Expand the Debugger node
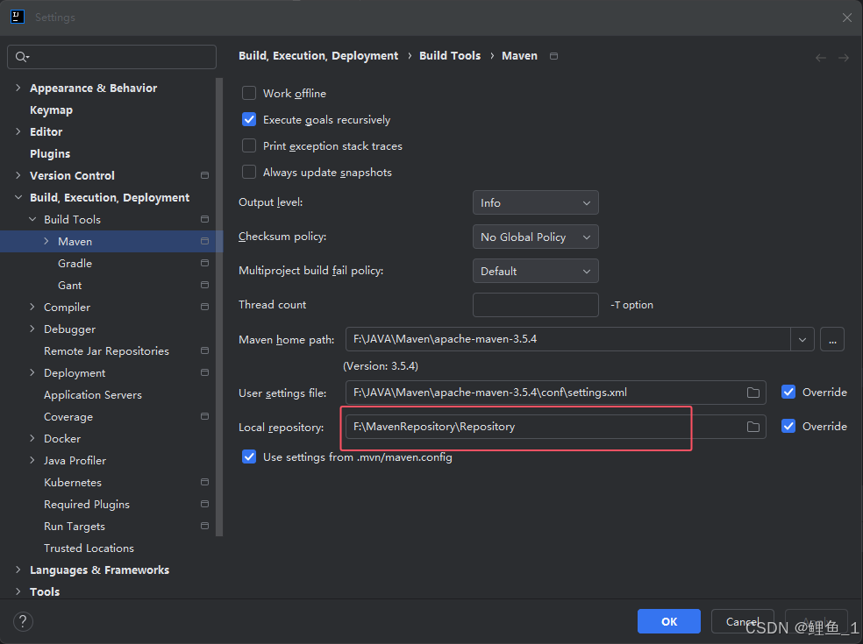The image size is (863, 644). point(32,329)
